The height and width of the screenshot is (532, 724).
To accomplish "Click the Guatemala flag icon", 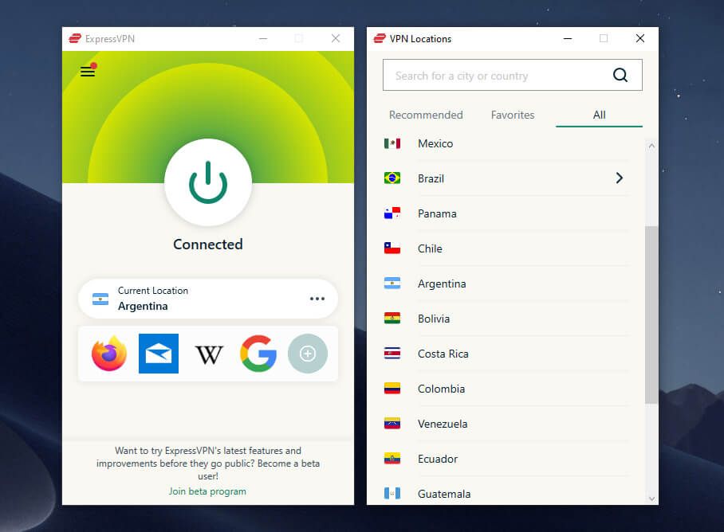I will point(392,493).
